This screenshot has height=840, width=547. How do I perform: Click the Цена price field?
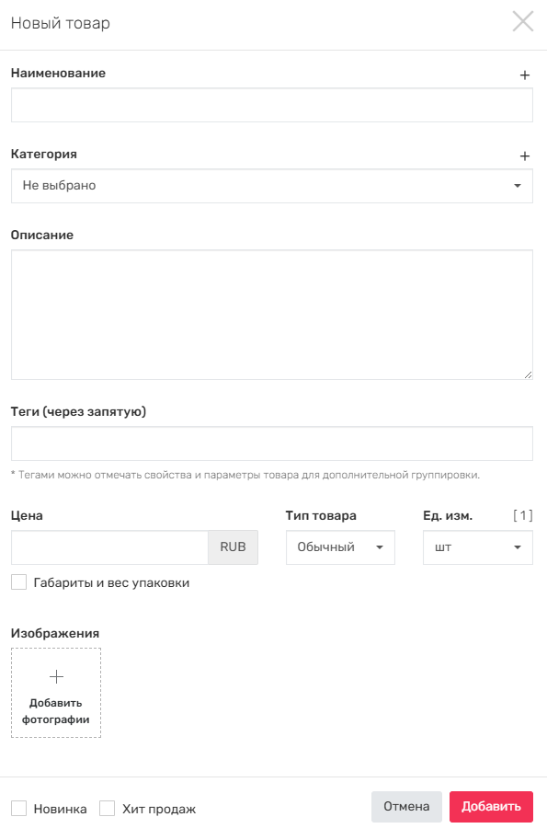pyautogui.click(x=109, y=547)
